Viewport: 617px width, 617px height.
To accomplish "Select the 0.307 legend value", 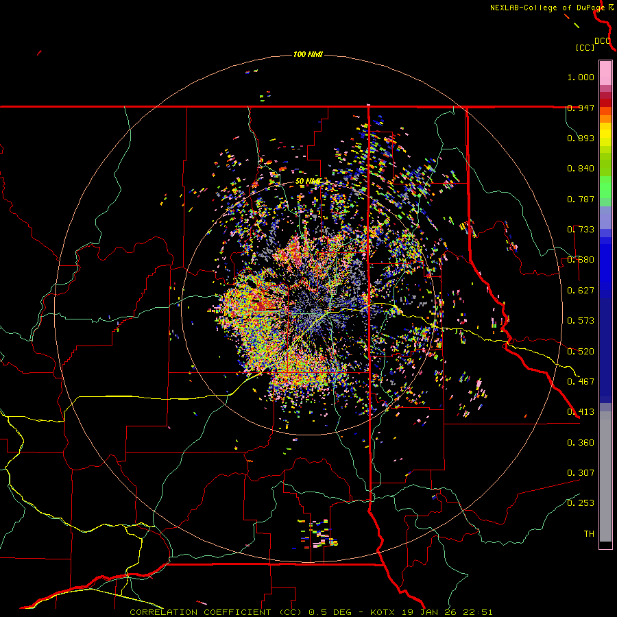I will coord(581,473).
